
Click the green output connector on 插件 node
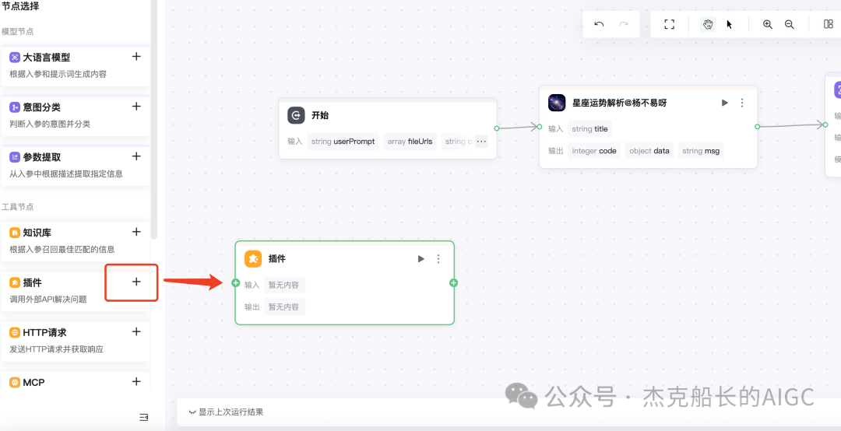coord(454,283)
